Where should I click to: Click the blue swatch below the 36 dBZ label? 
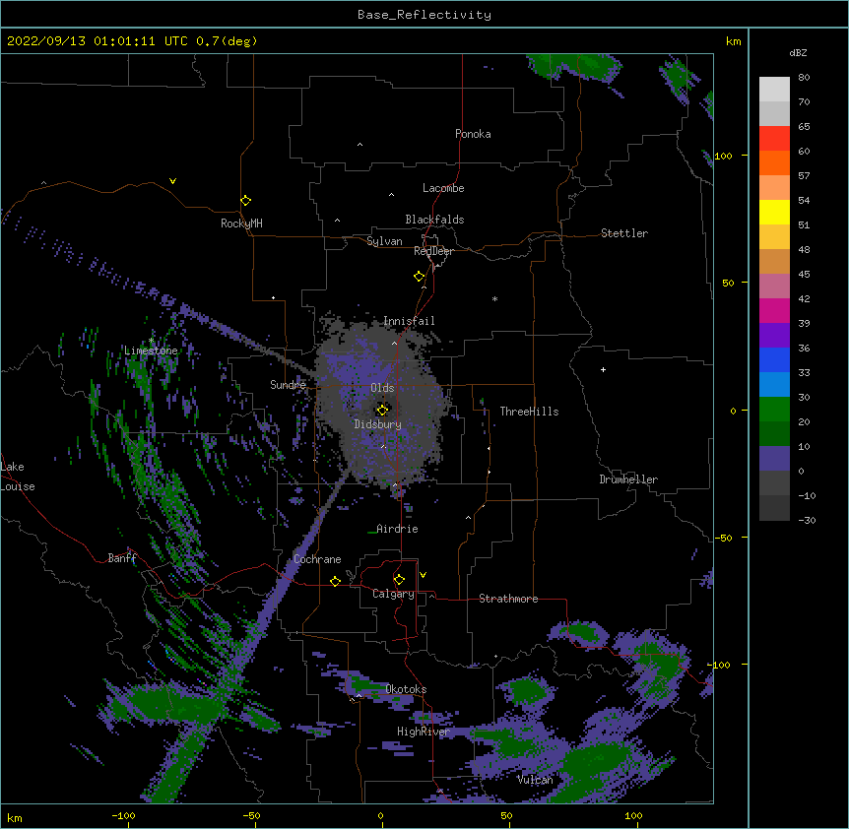pos(774,359)
